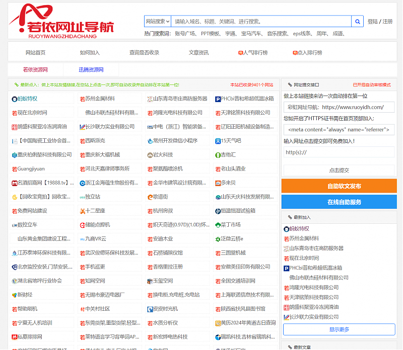Viewport: 403px width, 350px height.
Task: Click the 新财经 colorful icon
Action: [15, 295]
